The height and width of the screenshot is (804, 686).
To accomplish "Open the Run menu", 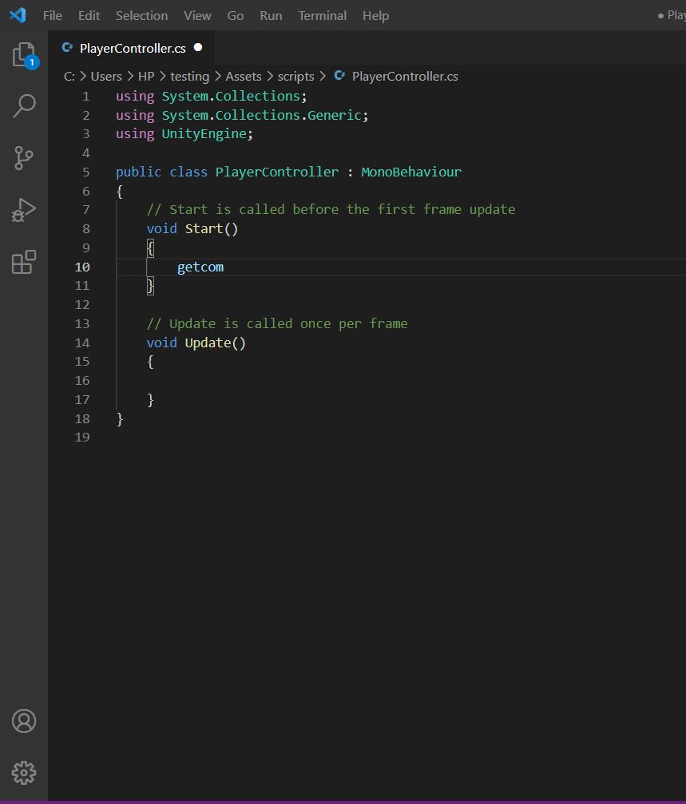I will 271,16.
